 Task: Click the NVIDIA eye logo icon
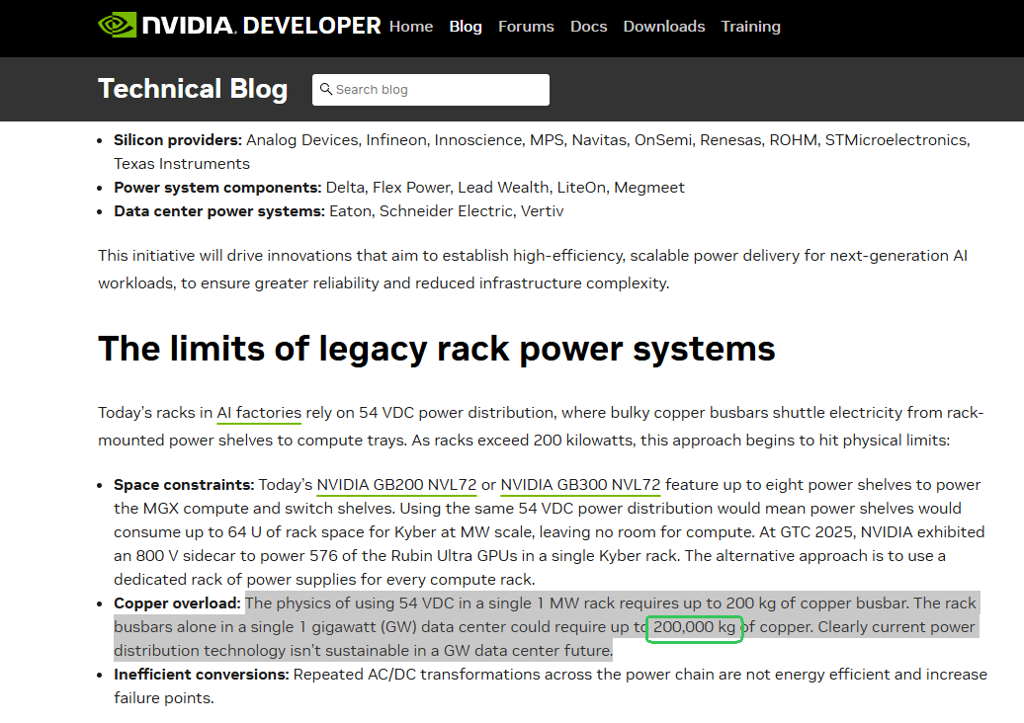click(117, 25)
